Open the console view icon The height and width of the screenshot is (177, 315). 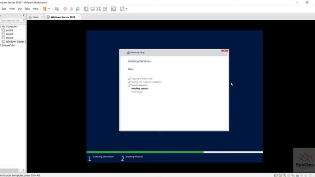tap(114, 9)
